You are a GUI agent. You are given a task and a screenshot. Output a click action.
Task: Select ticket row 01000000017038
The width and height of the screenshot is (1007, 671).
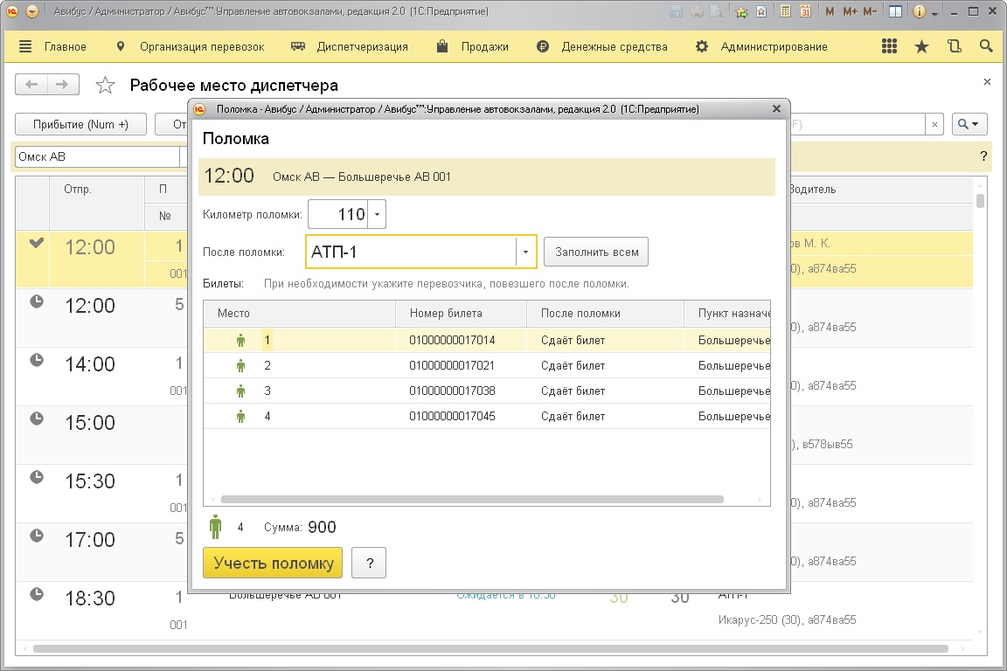pos(452,391)
